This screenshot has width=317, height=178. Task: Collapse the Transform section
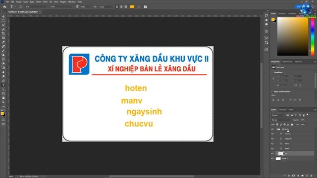[272, 72]
